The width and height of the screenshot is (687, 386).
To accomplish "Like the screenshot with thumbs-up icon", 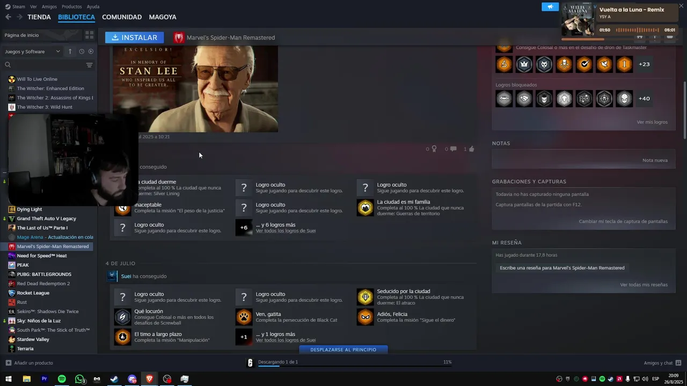I will point(471,149).
